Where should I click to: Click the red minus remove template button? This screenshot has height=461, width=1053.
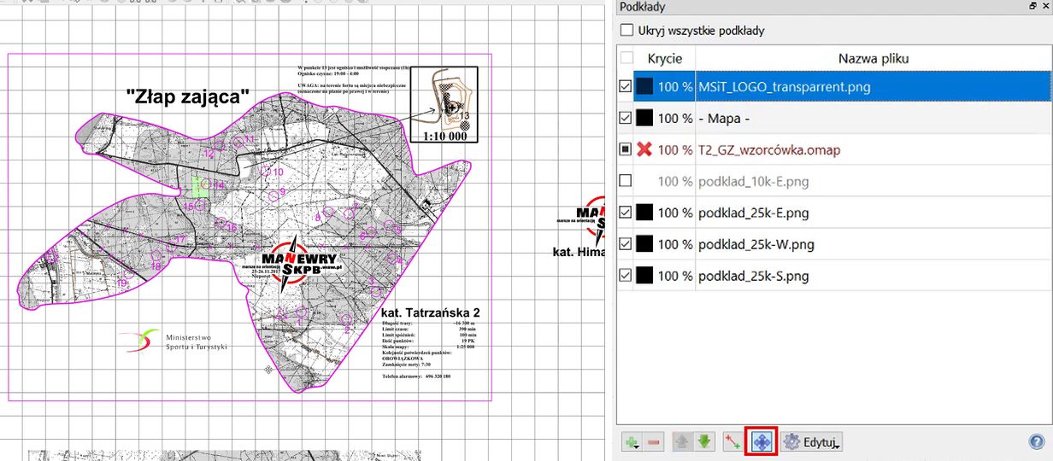tap(655, 442)
